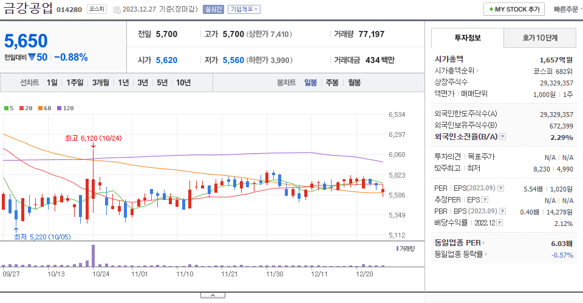Select 일봉 candlestick chart
Viewport: 583px width, 303px height.
coord(310,82)
